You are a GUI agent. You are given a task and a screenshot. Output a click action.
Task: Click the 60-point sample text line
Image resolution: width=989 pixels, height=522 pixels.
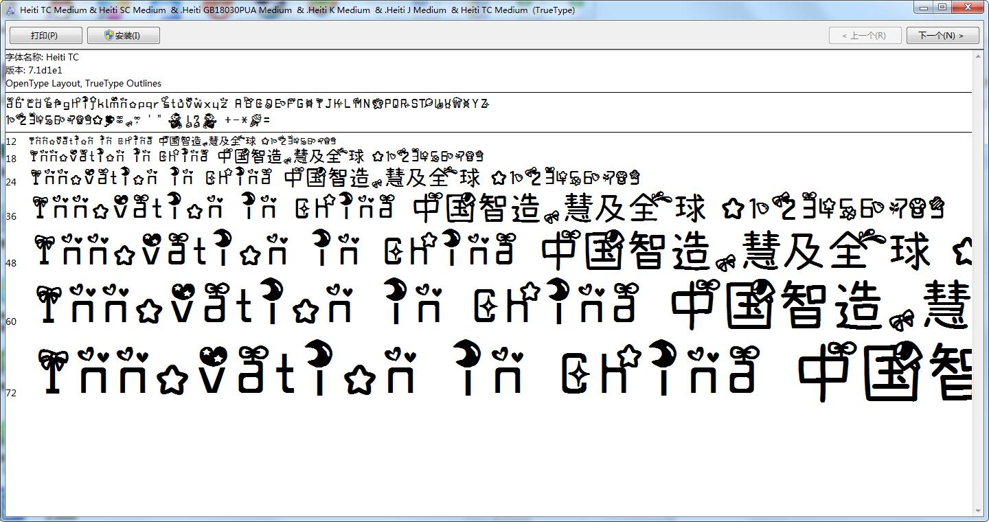(x=503, y=304)
